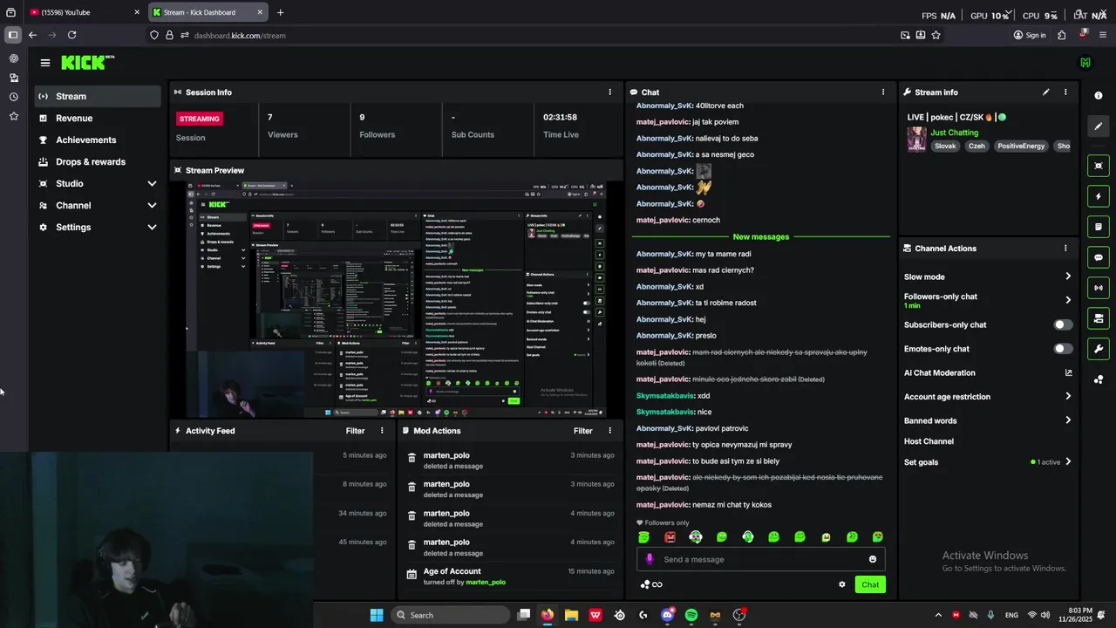Toggle the Stream Preview panel icon in the right sidebar
Viewport: 1116px width, 628px height.
coord(1099,166)
